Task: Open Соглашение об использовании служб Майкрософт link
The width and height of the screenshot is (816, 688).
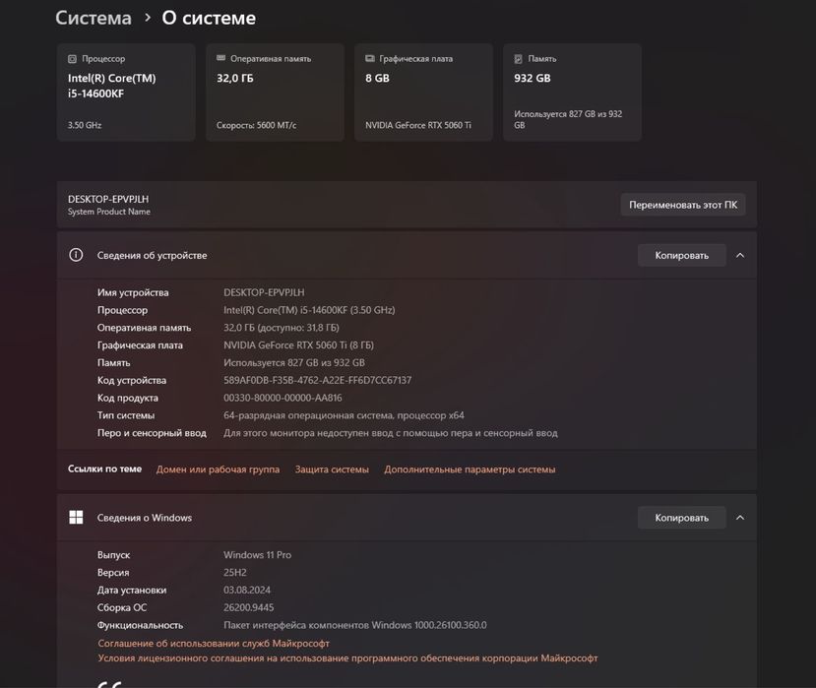Action: (x=214, y=644)
